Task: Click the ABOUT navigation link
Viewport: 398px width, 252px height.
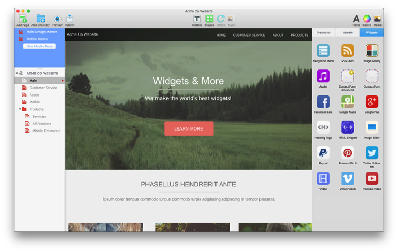Action: tap(278, 35)
